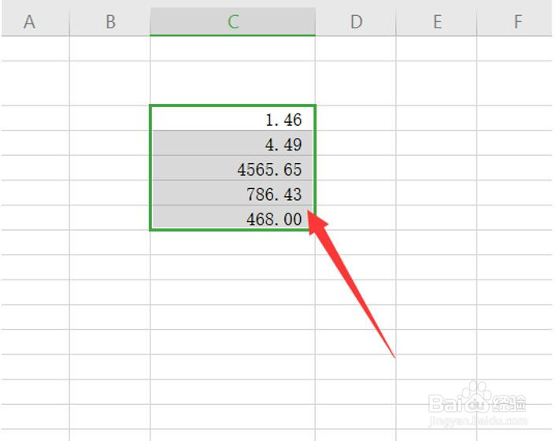Click the highlighted column C header
The width and height of the screenshot is (559, 441).
coord(233,21)
